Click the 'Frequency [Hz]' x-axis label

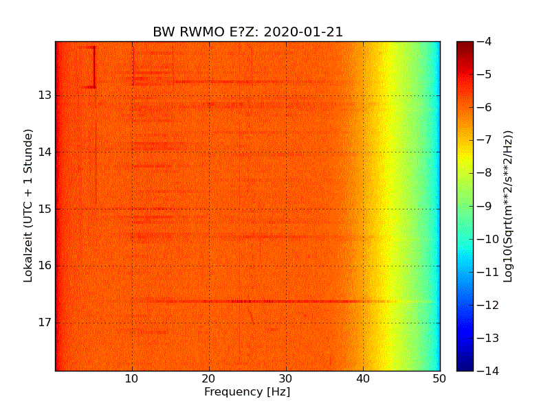point(247,391)
